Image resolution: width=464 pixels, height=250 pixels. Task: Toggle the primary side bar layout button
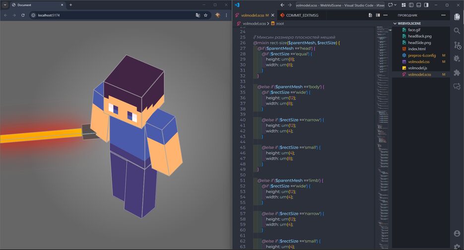(x=411, y=5)
